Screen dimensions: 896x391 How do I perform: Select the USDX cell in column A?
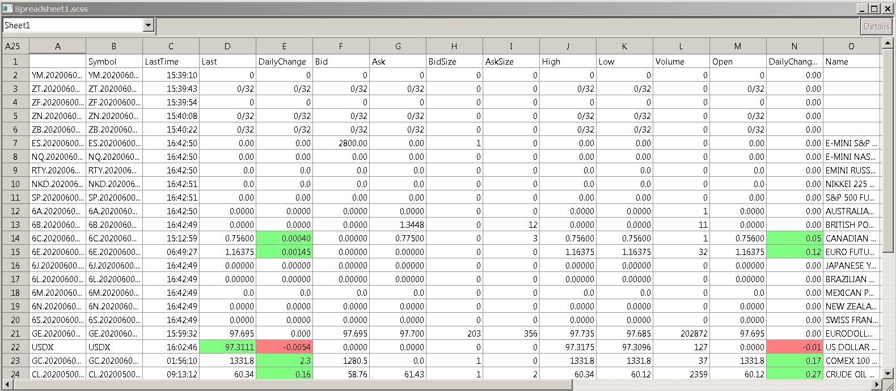click(57, 347)
